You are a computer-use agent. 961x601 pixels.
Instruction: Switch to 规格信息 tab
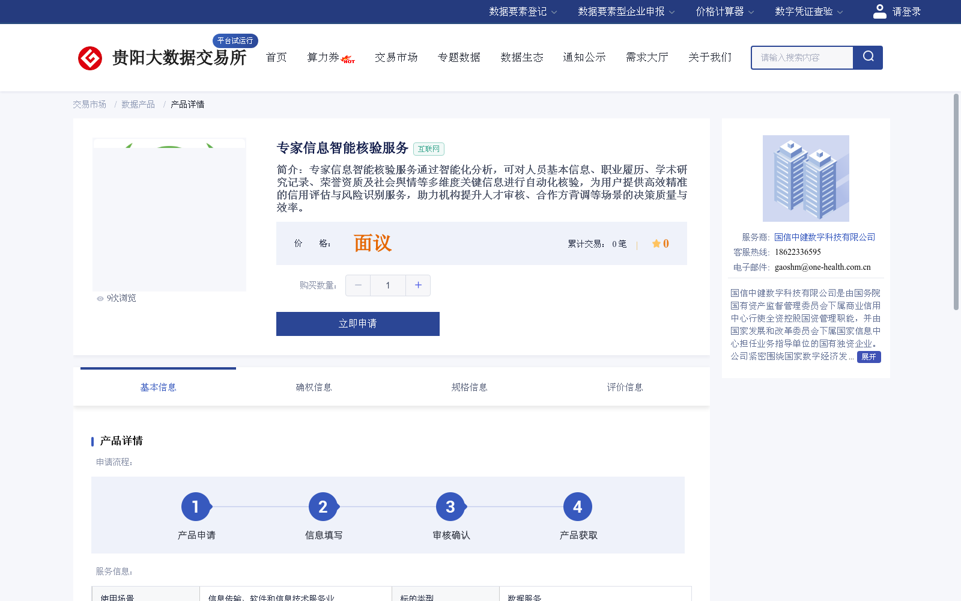tap(469, 387)
